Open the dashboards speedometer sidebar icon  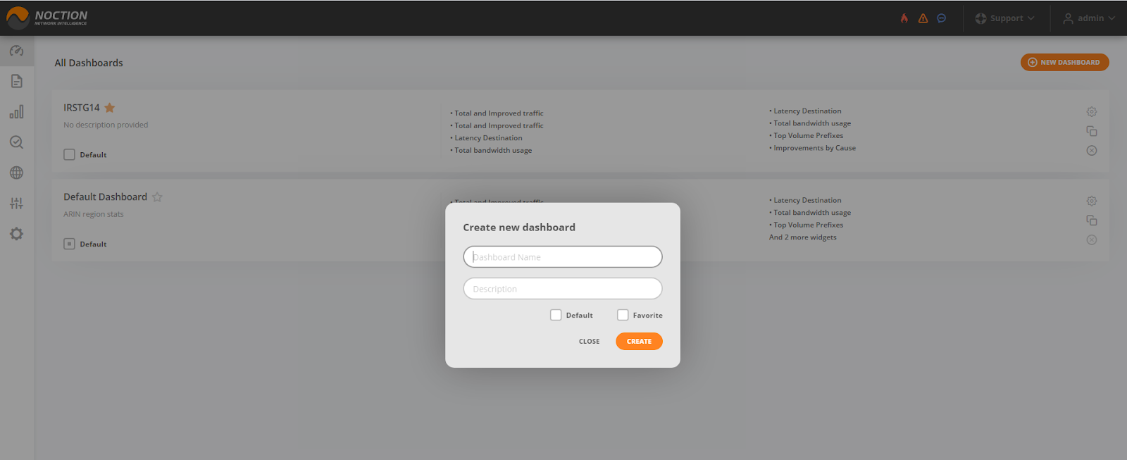pyautogui.click(x=16, y=51)
